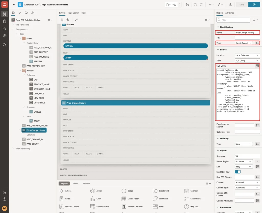Open the Rendering tree tab icon
The width and height of the screenshot is (262, 213).
click(x=13, y=13)
